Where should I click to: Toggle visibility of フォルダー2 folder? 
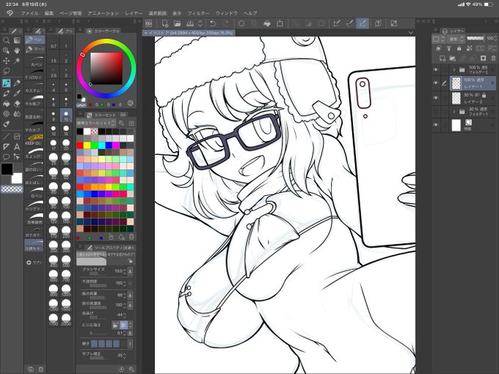tap(436, 70)
